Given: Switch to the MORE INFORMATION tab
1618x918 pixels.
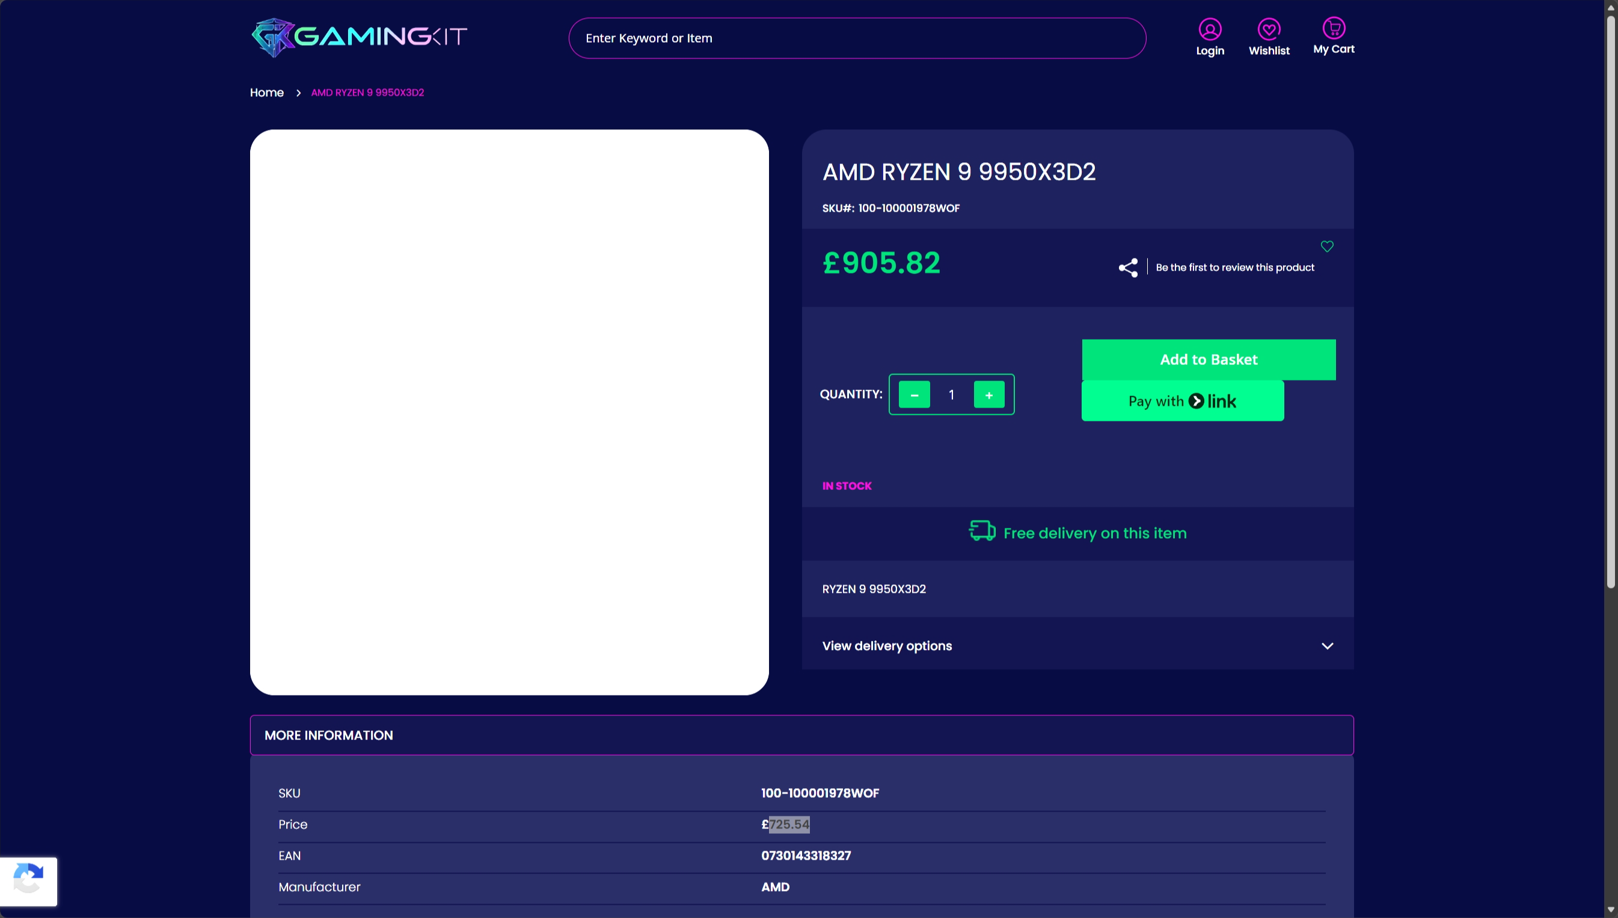Looking at the screenshot, I should click(x=328, y=735).
